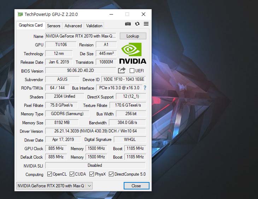The image size is (258, 199).
Task: Click the Shaders value 2304 Unified
Action: (x=64, y=96)
